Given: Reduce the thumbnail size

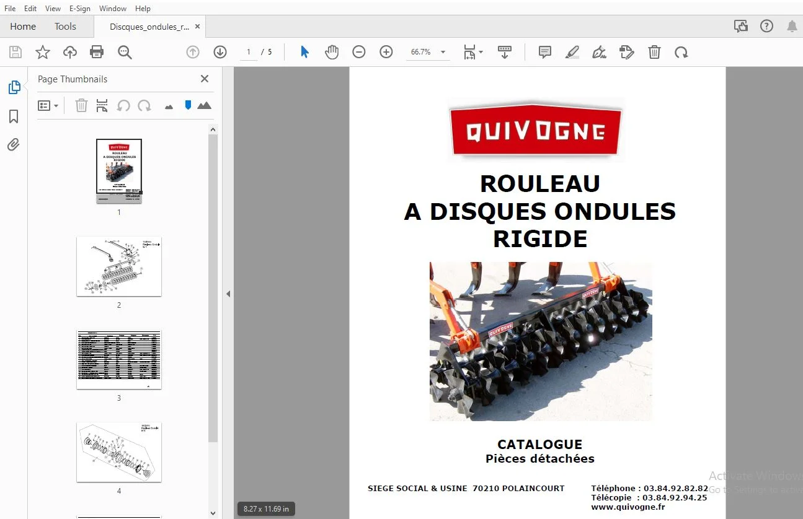Looking at the screenshot, I should pos(169,107).
